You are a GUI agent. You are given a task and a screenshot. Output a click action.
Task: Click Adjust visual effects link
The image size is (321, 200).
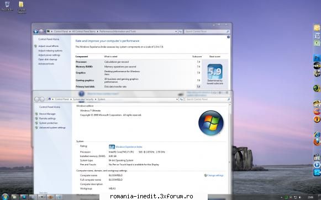(x=49, y=46)
